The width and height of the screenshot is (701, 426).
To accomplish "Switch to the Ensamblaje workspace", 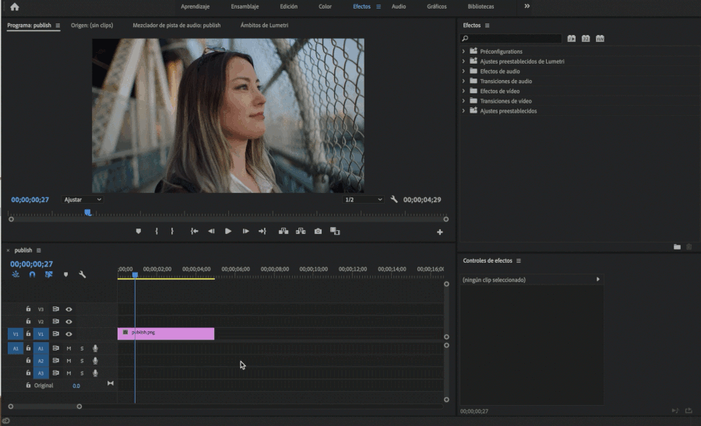I will pyautogui.click(x=245, y=7).
